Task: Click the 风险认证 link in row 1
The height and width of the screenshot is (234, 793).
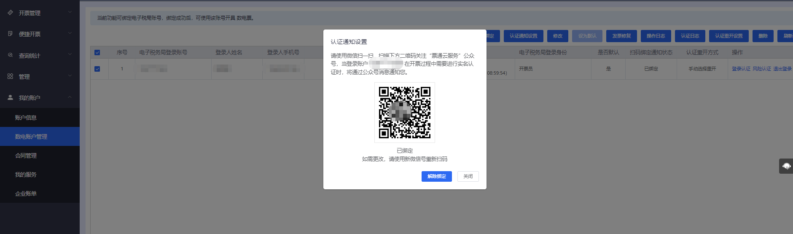Action: coord(762,69)
